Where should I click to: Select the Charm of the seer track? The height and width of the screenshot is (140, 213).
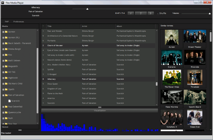point(98,46)
